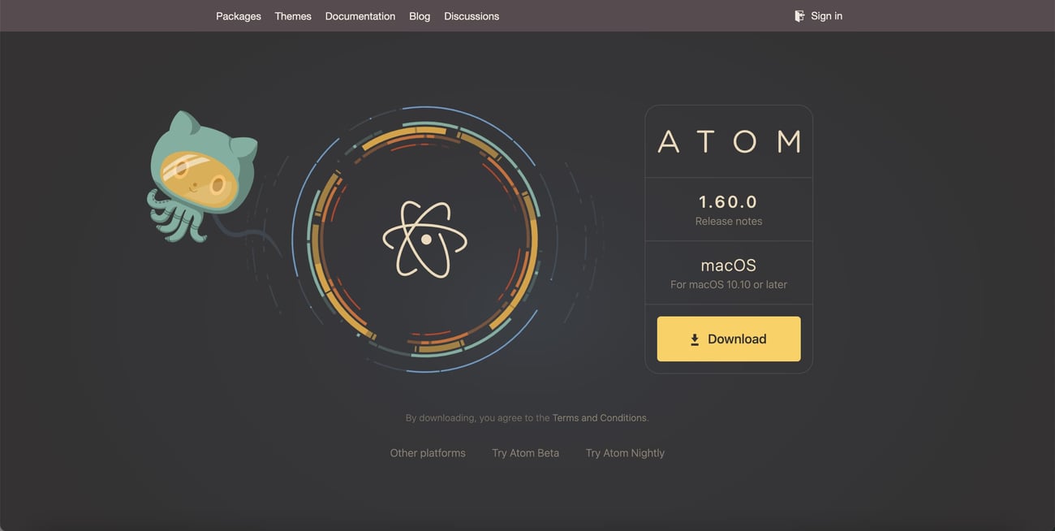Download Atom for macOS
This screenshot has width=1055, height=531.
pos(728,338)
